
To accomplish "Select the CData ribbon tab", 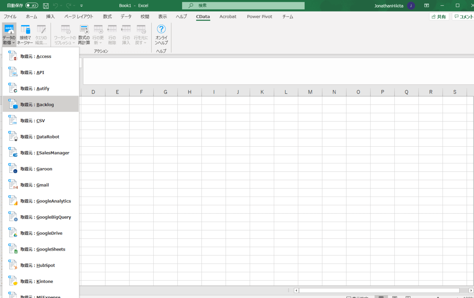I will coord(203,17).
